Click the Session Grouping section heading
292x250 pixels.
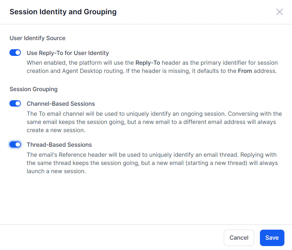click(x=33, y=89)
